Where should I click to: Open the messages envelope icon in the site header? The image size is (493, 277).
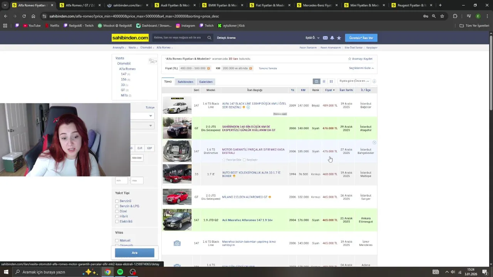coord(325,38)
